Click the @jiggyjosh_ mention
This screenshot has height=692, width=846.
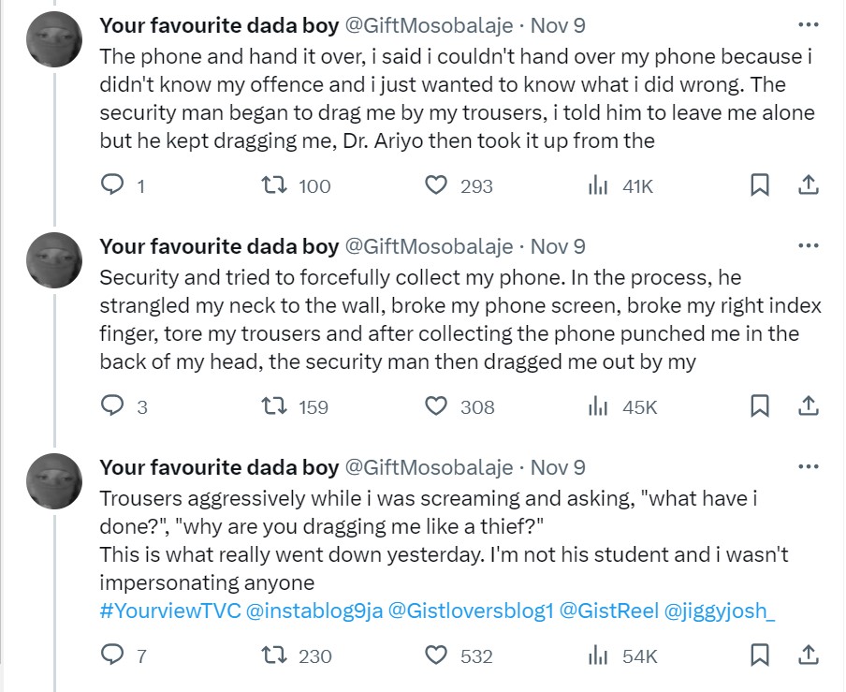point(720,612)
